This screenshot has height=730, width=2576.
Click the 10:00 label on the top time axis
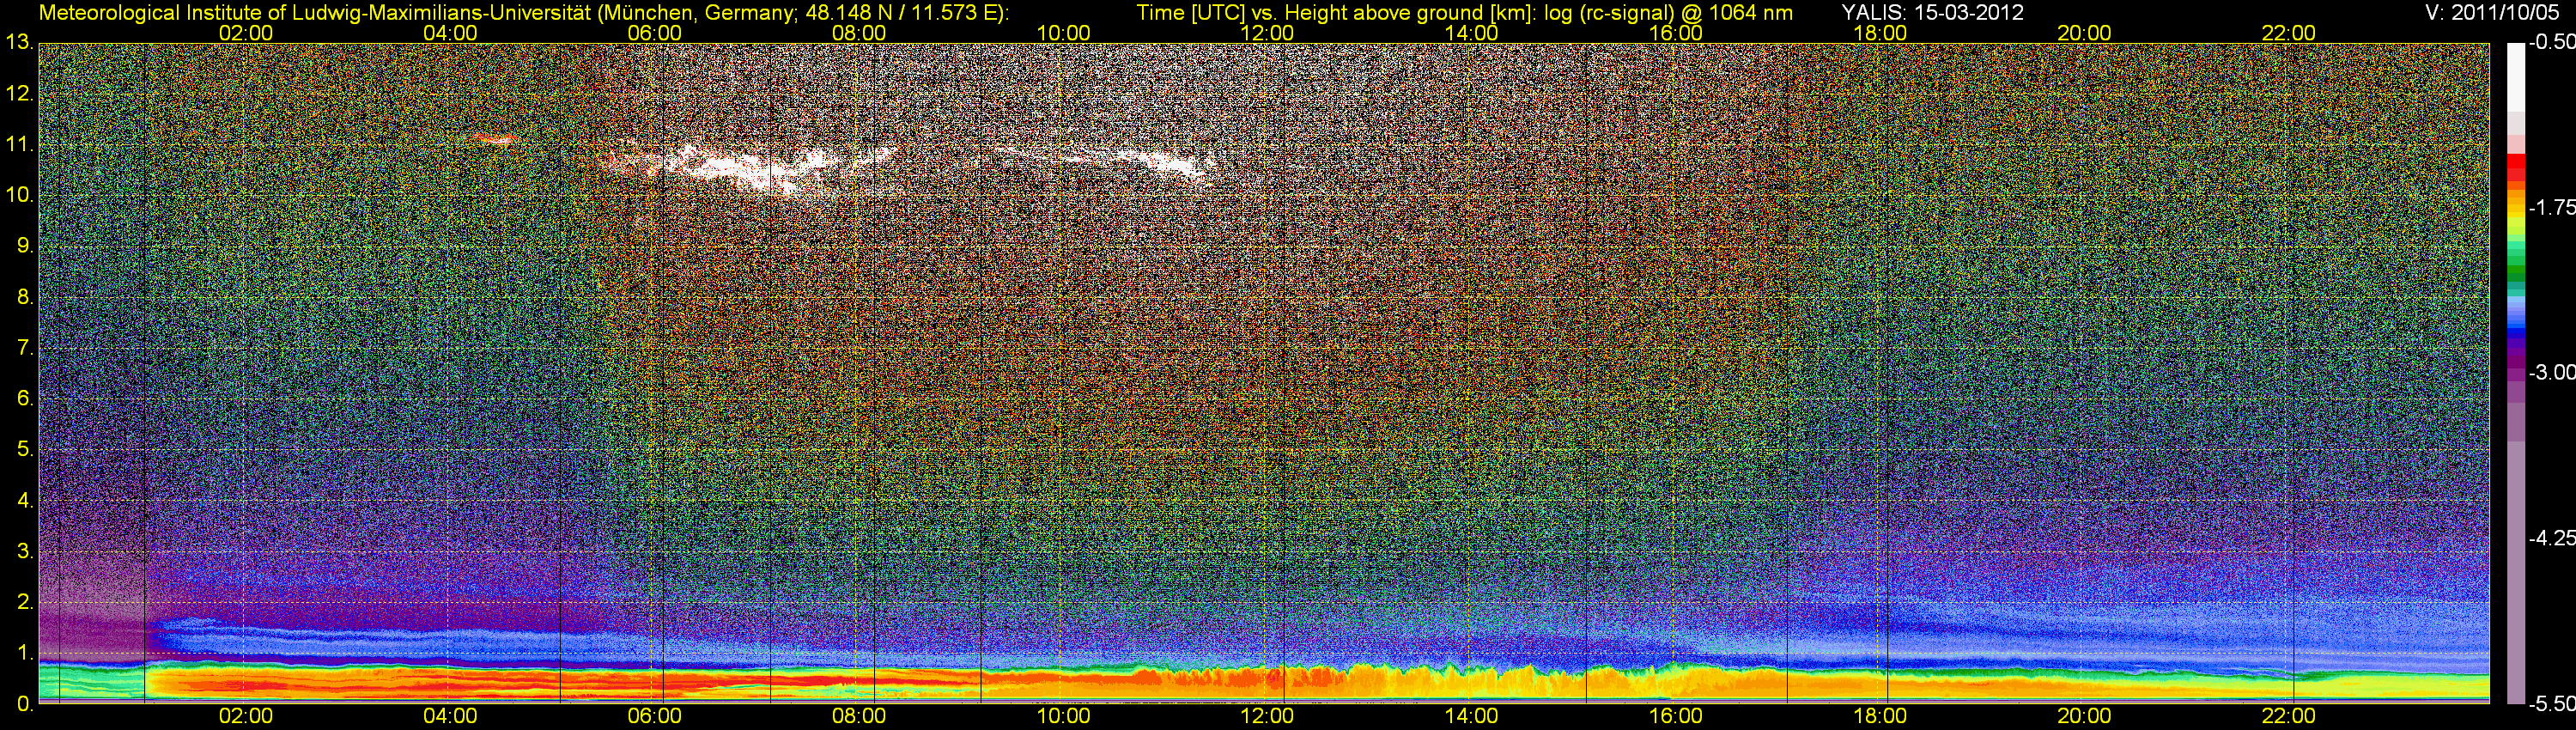pyautogui.click(x=1063, y=33)
